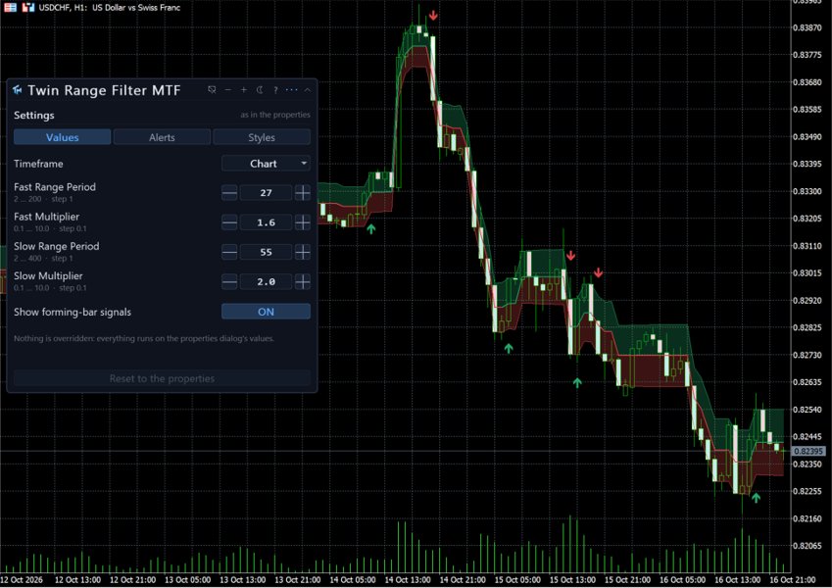Switch to the Values tab
The image size is (832, 588).
point(62,137)
